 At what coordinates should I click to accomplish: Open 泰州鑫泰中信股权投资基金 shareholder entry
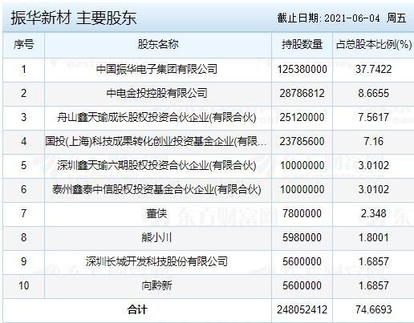point(156,189)
